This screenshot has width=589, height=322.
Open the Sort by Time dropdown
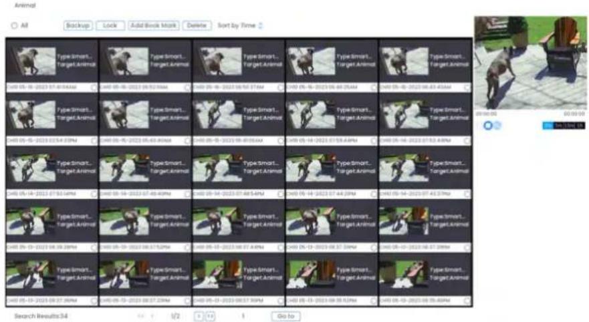(240, 25)
